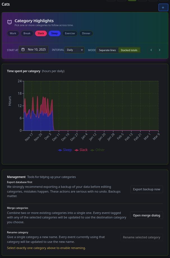170x258 pixels.
Task: Deselect the blue Sleep category chip
Action: pyautogui.click(x=54, y=33)
